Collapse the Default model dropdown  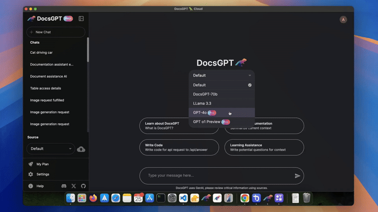(222, 75)
